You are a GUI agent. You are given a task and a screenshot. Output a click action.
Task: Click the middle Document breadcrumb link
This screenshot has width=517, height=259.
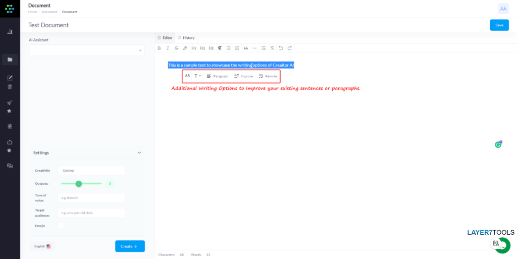point(49,12)
